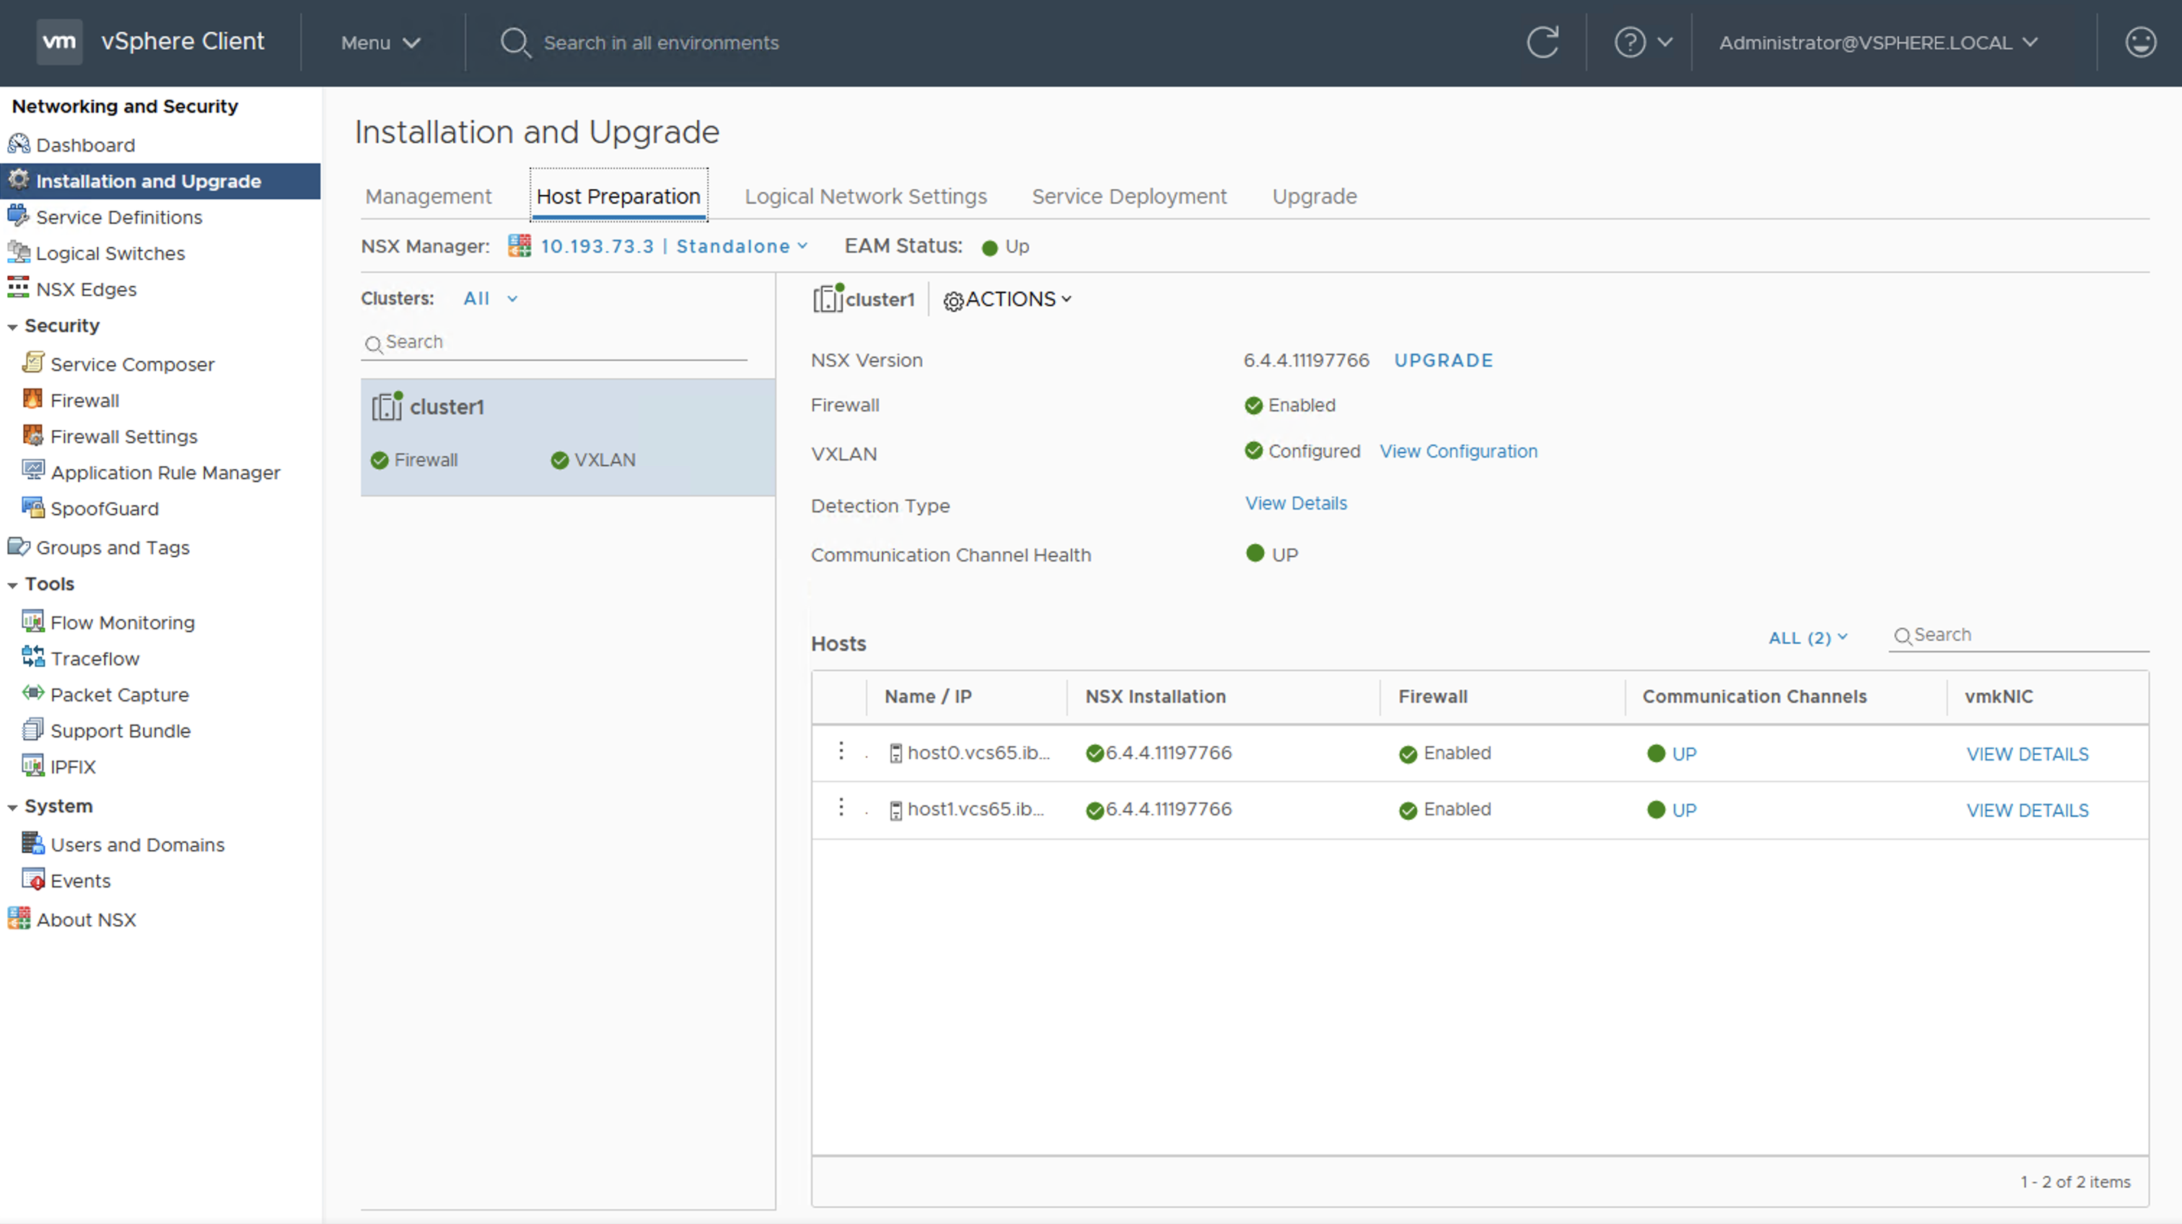This screenshot has height=1224, width=2182.
Task: Click the global search magnifier icon
Action: [x=514, y=43]
